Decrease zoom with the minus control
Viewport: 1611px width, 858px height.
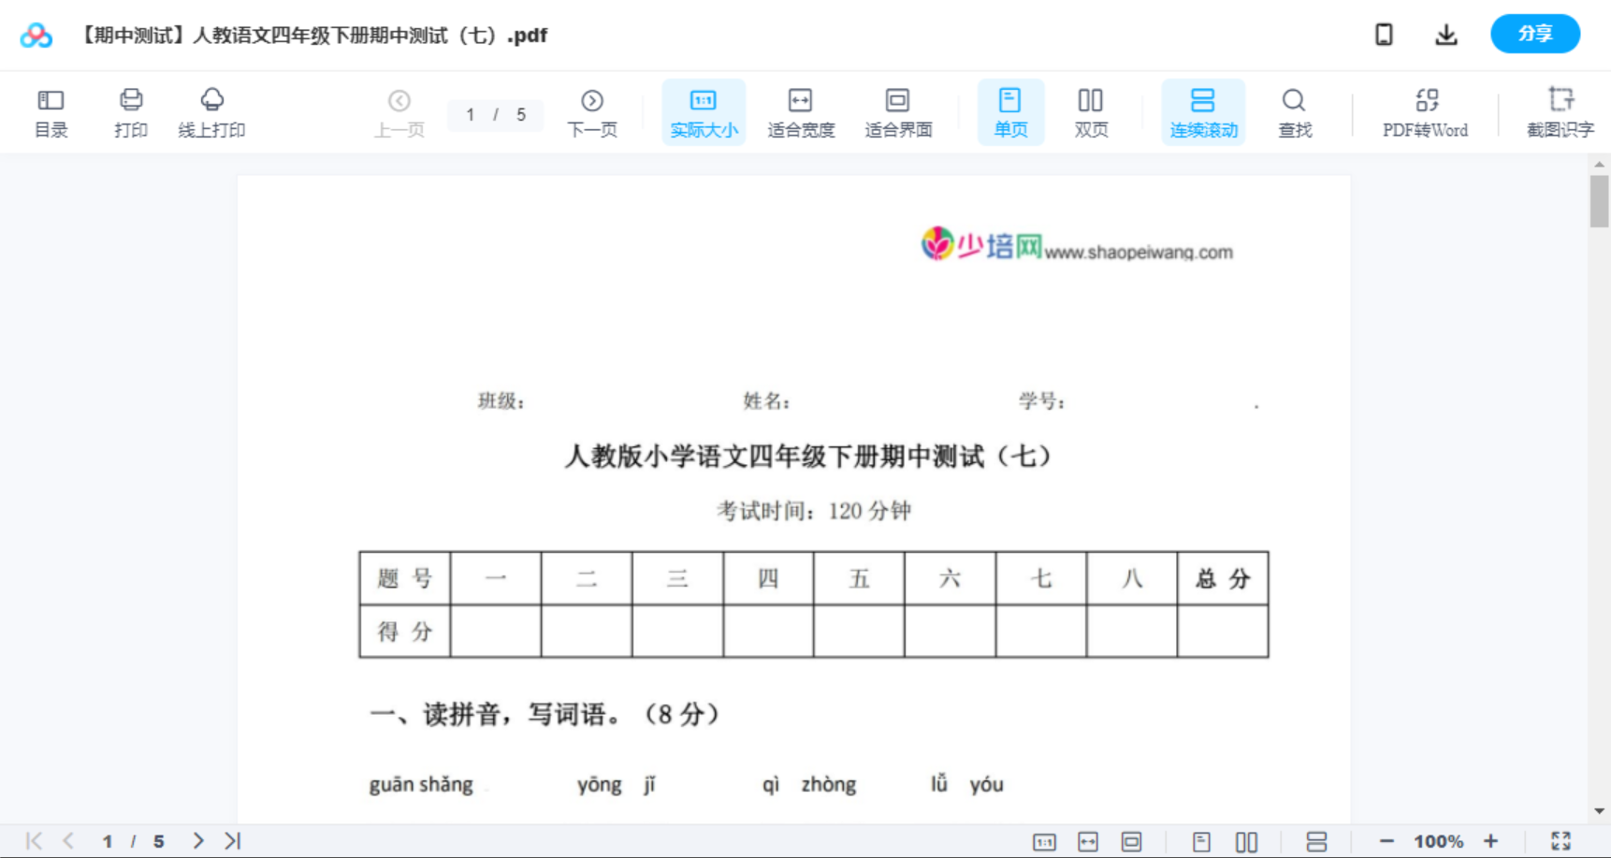[x=1393, y=840]
